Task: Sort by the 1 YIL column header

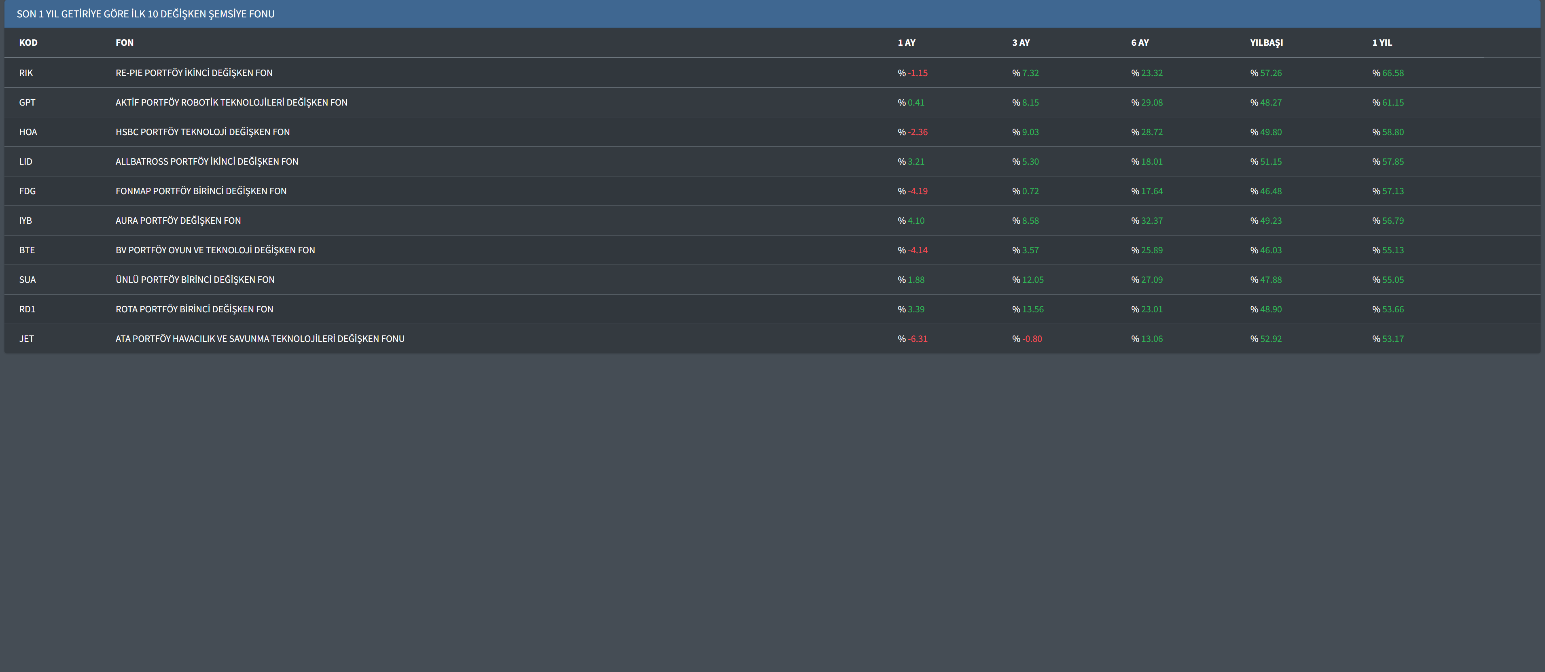Action: pos(1382,42)
